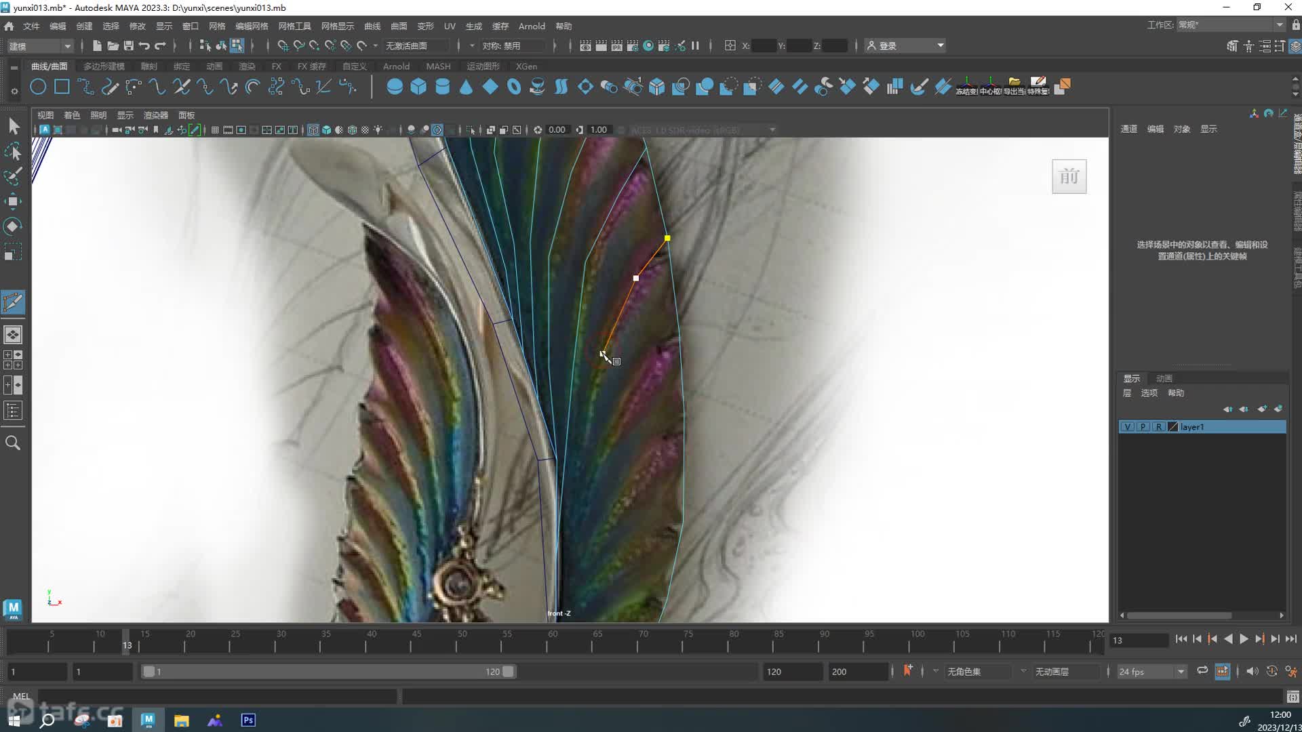Pick the pencil curve tool on the shelf
This screenshot has width=1302, height=732.
(x=109, y=87)
